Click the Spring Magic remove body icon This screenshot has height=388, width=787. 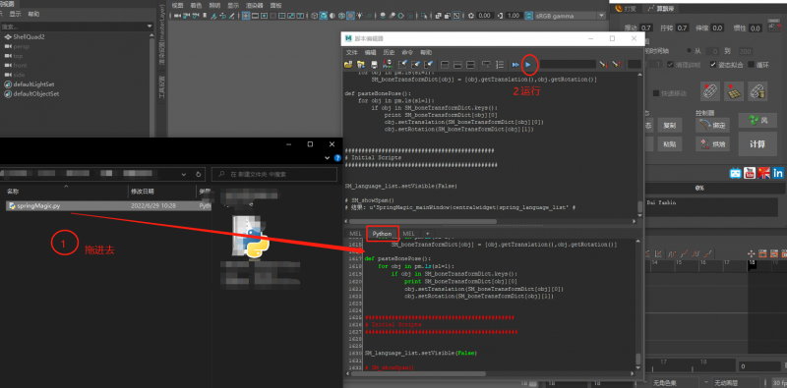pyautogui.click(x=757, y=91)
